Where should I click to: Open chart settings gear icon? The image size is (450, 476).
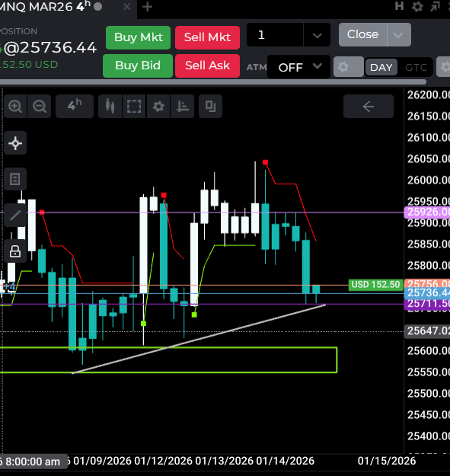click(158, 107)
